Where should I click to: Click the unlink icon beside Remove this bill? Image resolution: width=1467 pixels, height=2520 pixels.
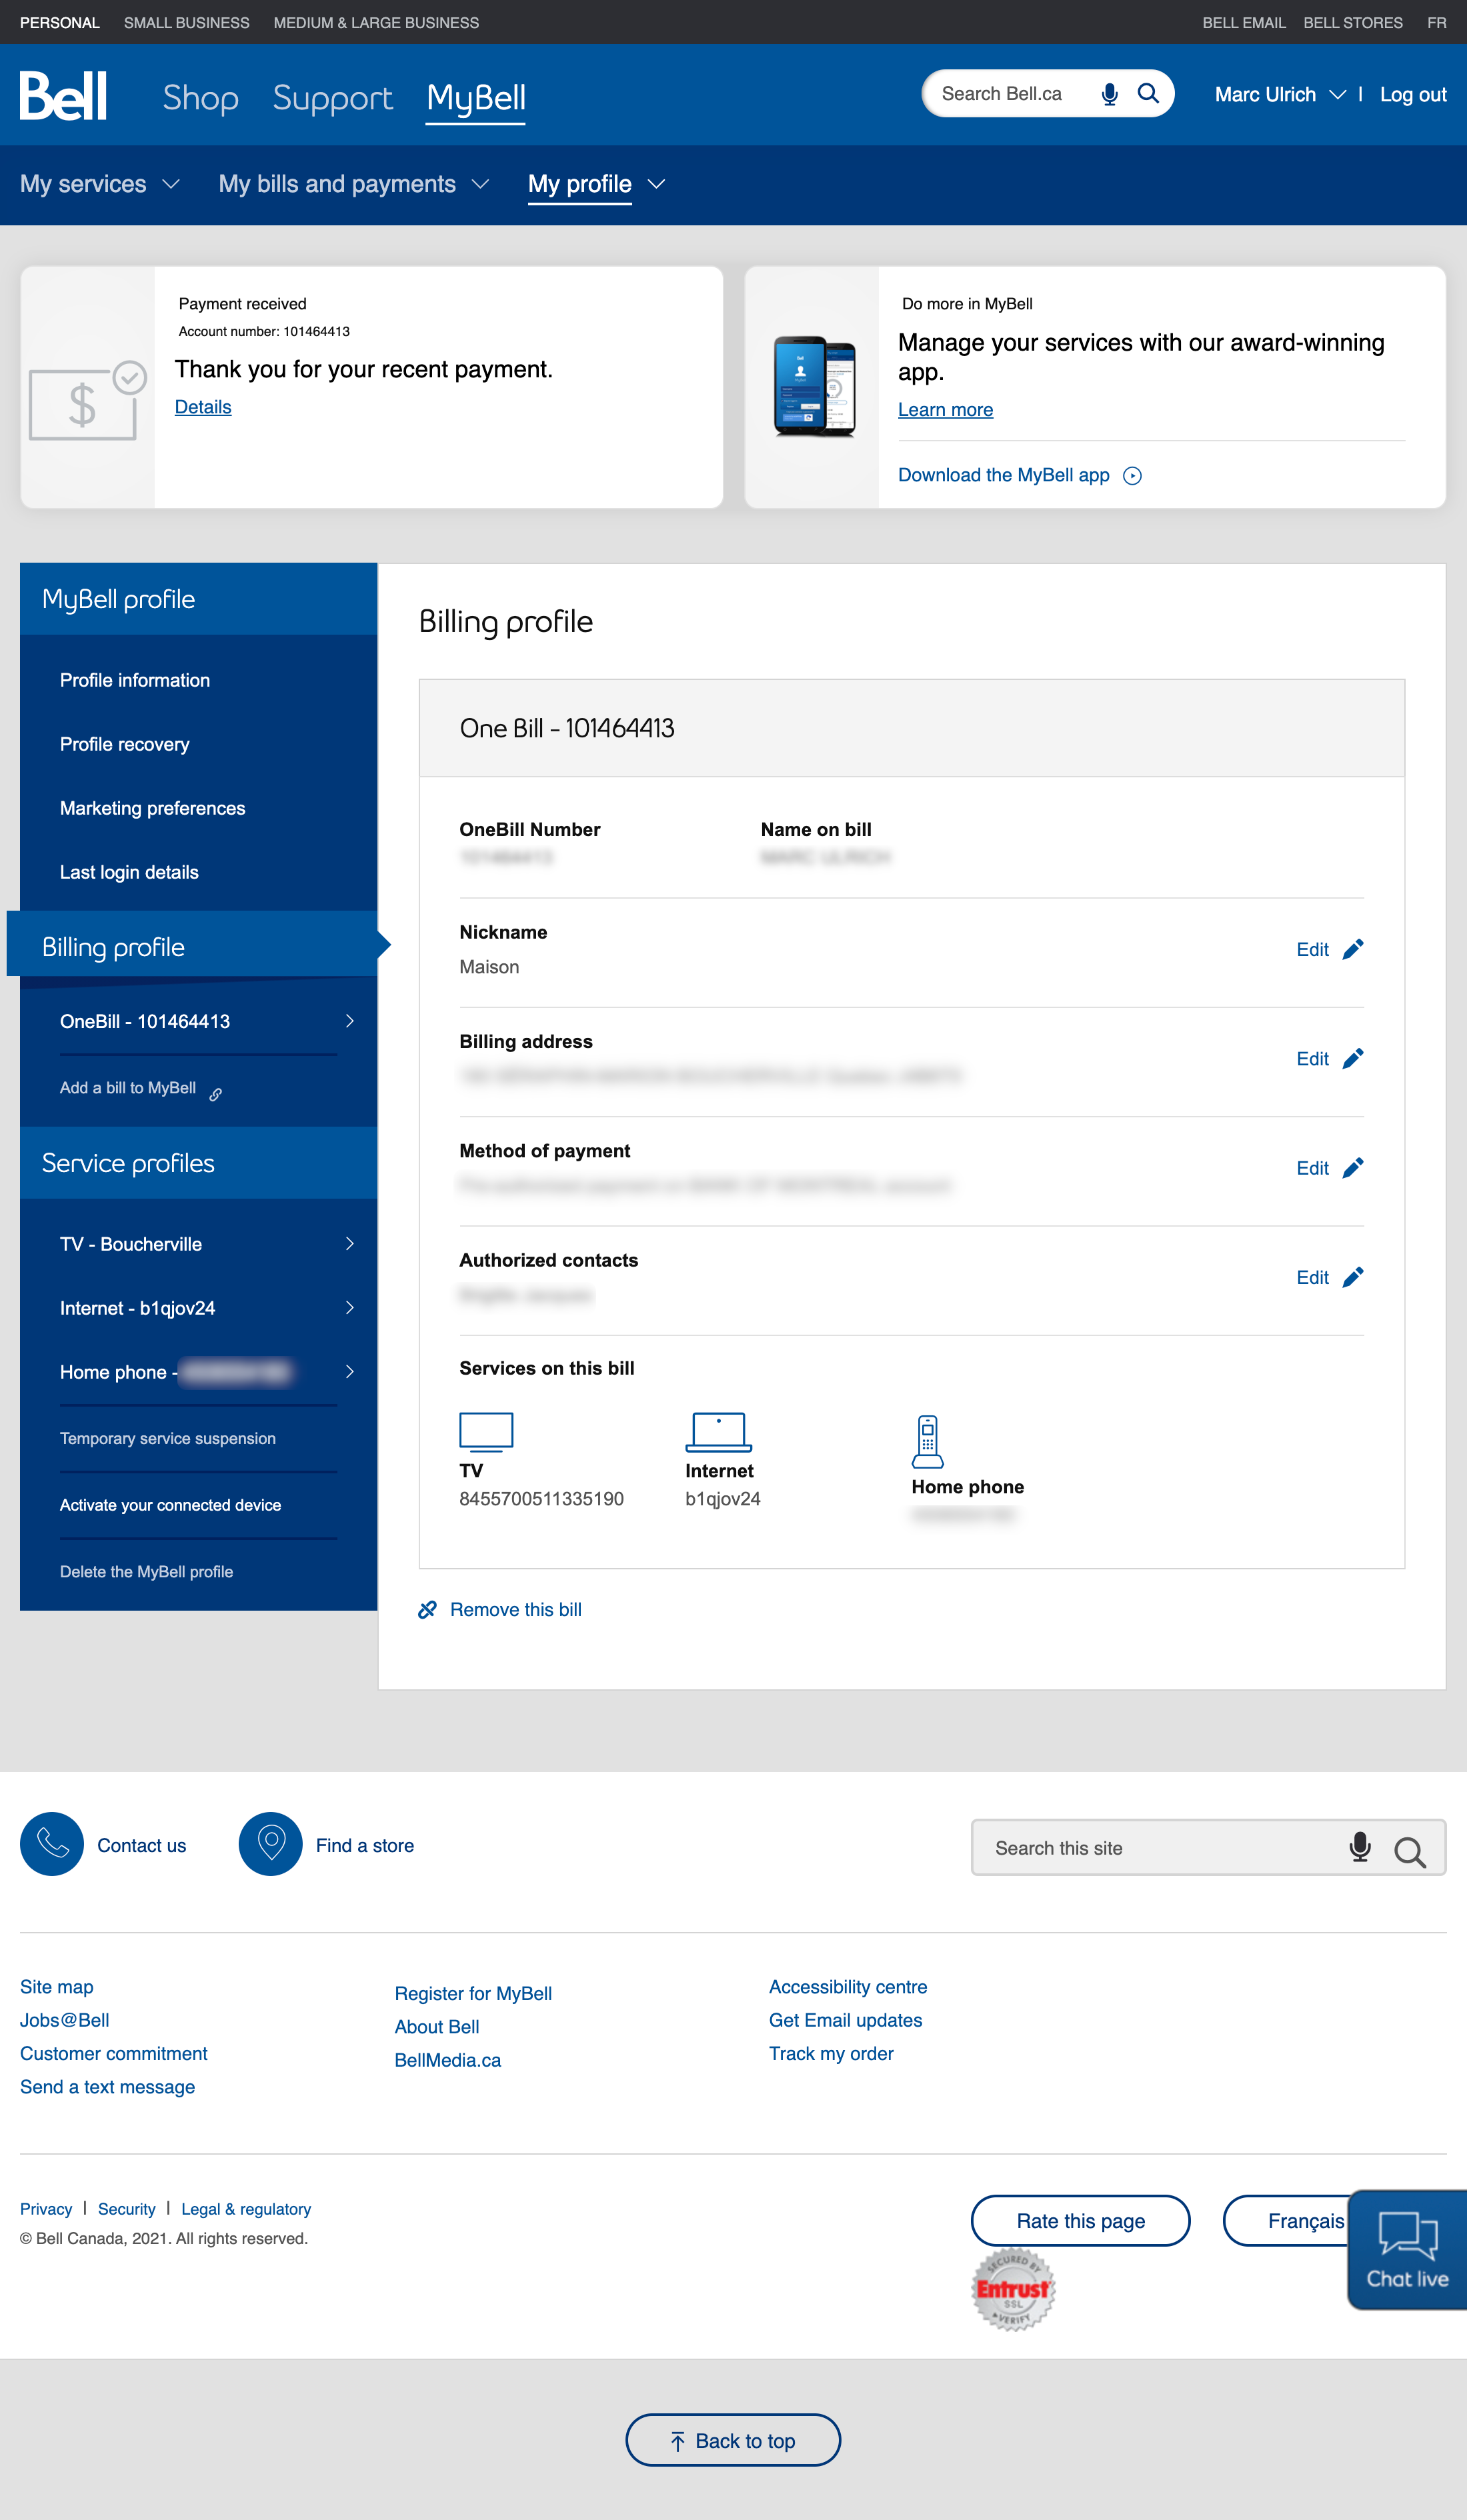[x=428, y=1609]
